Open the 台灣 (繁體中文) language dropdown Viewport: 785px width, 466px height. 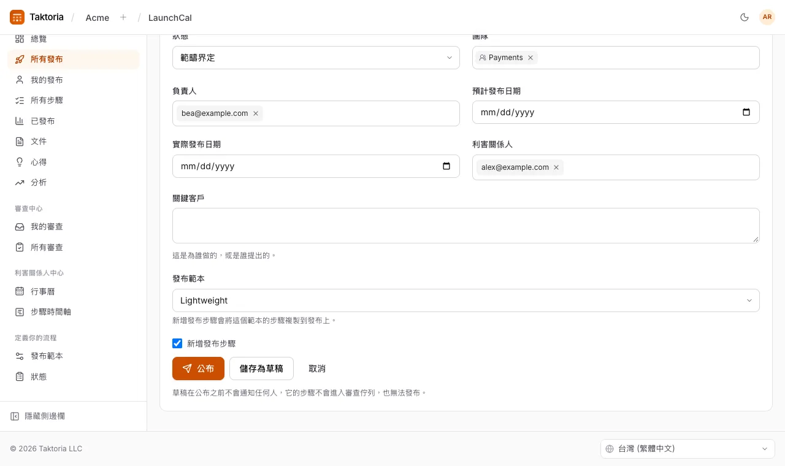coord(687,449)
